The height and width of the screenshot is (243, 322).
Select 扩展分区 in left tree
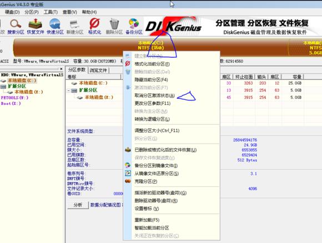[17, 86]
